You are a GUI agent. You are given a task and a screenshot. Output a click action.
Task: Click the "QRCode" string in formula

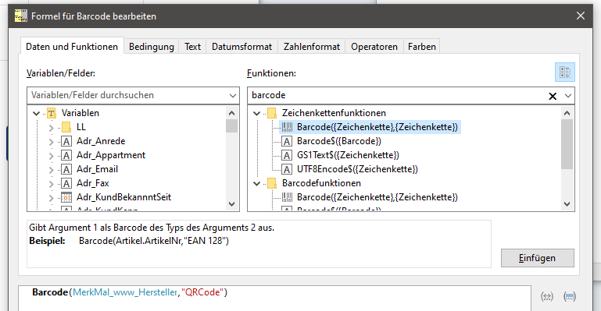(x=202, y=292)
